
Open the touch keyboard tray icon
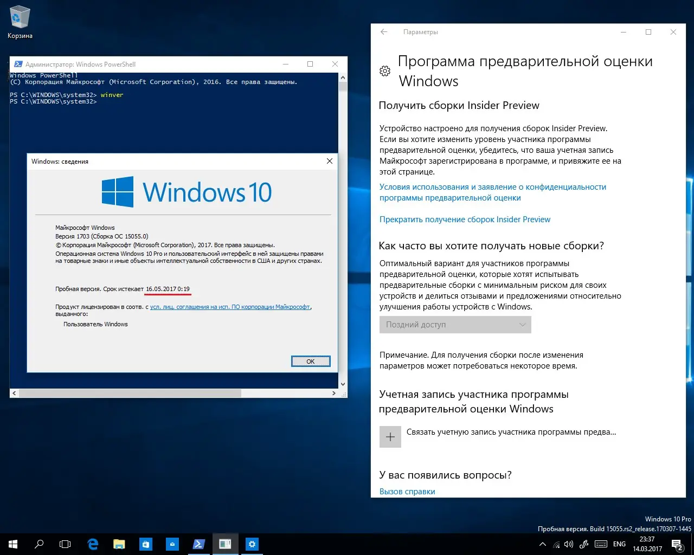(601, 544)
